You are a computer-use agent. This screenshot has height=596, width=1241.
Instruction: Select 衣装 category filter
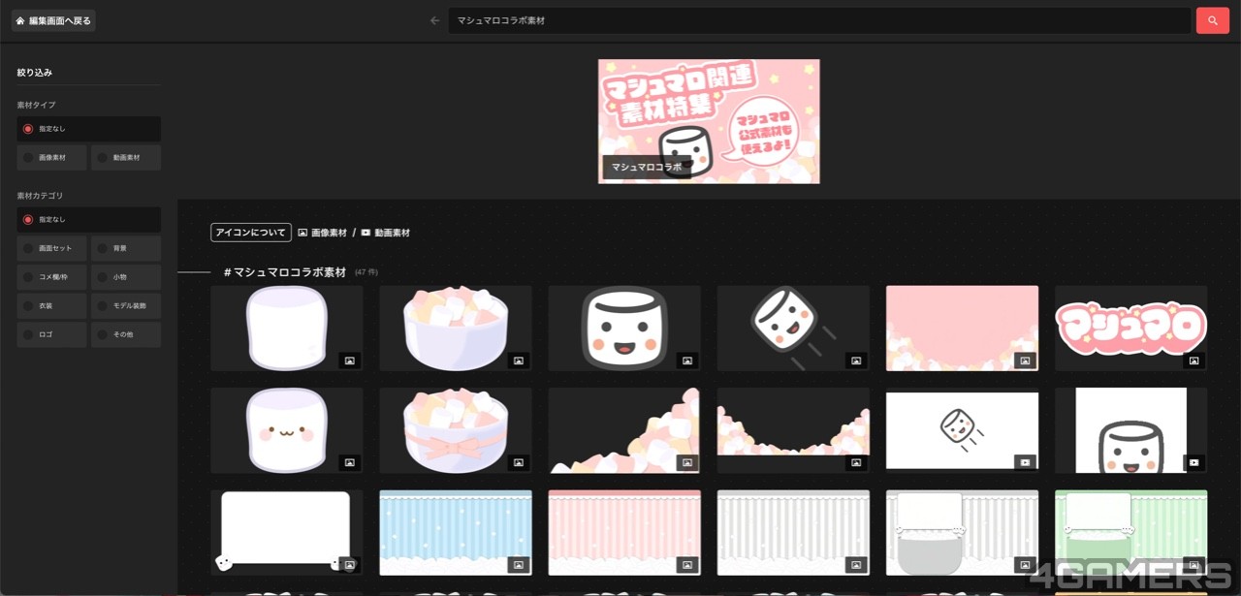click(x=52, y=306)
